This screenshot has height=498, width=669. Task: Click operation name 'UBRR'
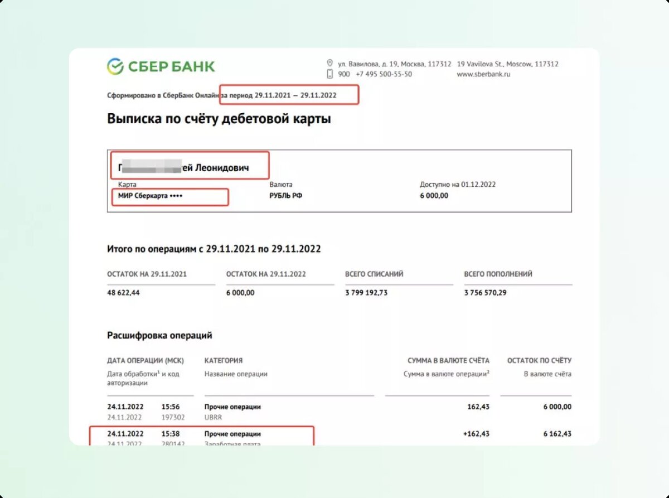click(x=214, y=417)
